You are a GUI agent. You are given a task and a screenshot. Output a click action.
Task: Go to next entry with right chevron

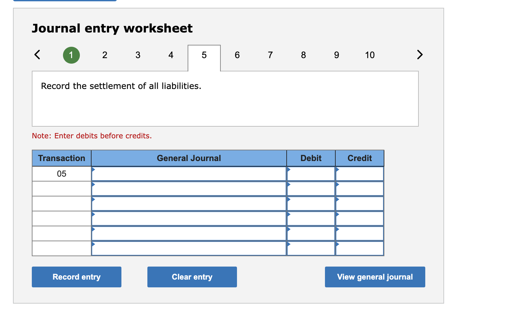tap(420, 55)
